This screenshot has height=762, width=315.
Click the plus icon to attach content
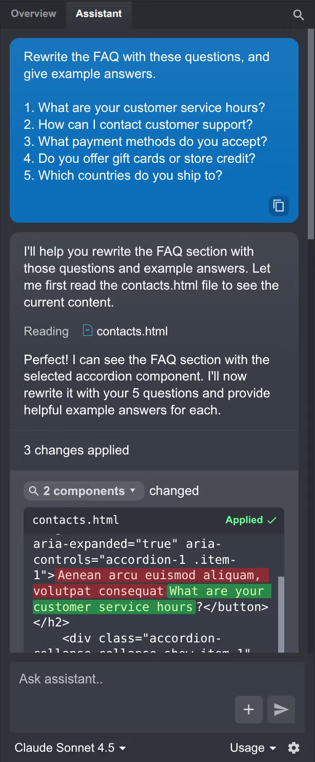[248, 710]
